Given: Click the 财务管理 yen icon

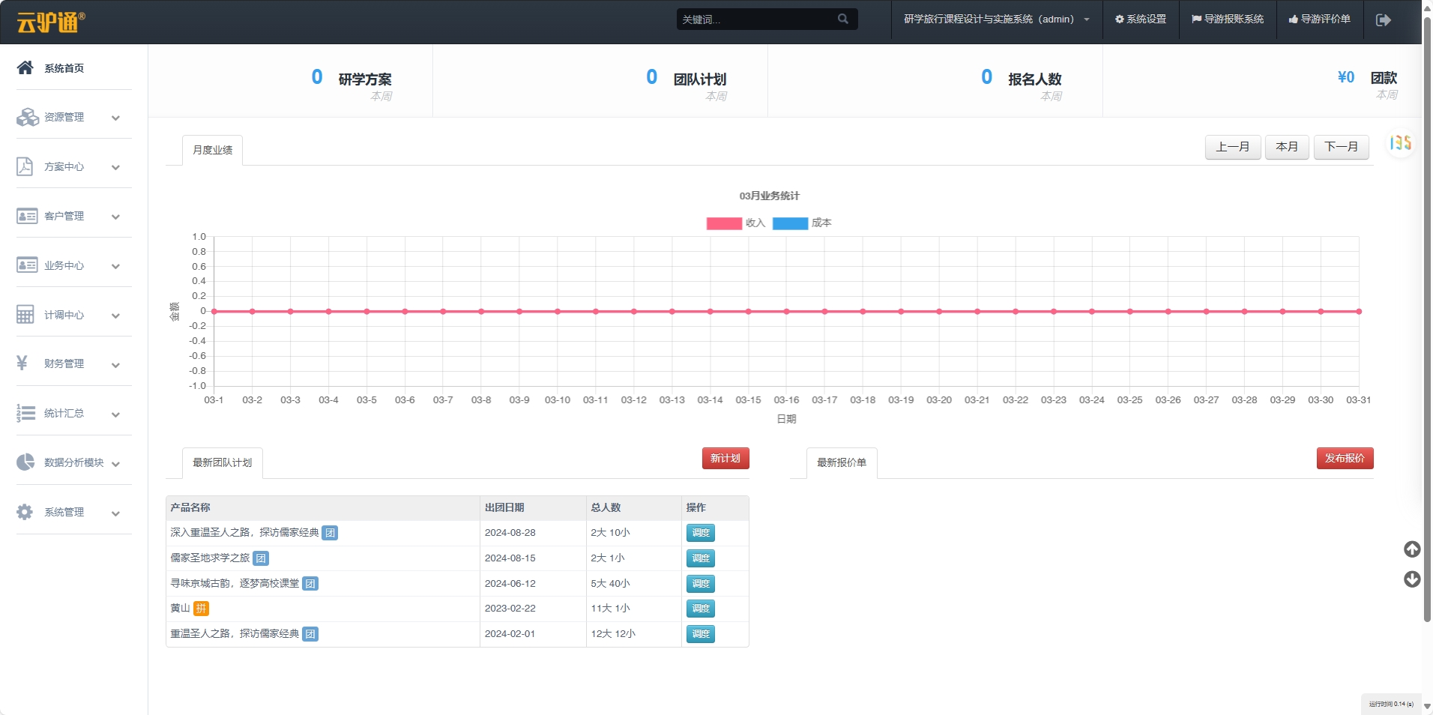Looking at the screenshot, I should pyautogui.click(x=22, y=363).
